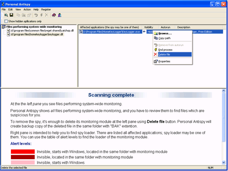Click the 'Delete the selected file' status text
The height and width of the screenshot is (171, 228).
pyautogui.click(x=14, y=168)
